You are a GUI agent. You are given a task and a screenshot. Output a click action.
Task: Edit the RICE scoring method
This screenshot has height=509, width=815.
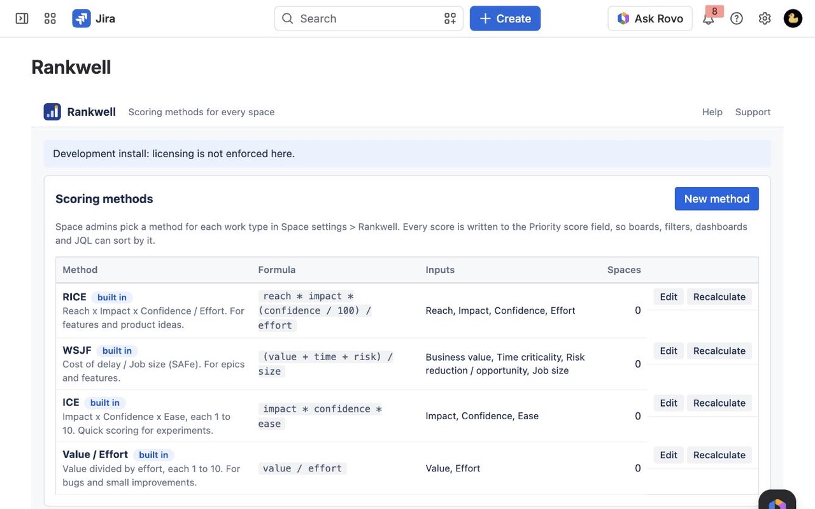(x=669, y=296)
